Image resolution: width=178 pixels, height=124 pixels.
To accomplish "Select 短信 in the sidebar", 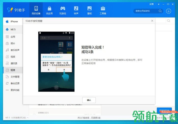I will click(13, 70).
